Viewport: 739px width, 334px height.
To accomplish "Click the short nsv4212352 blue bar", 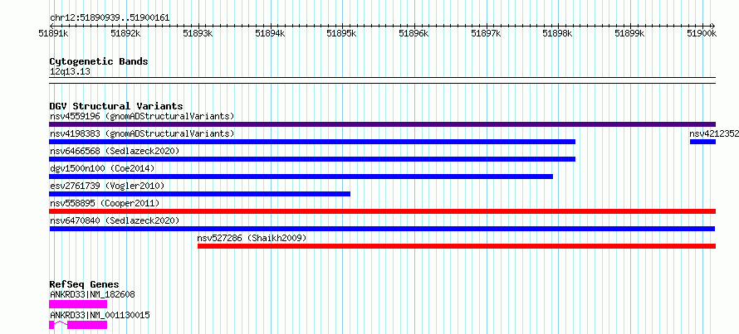I will [x=702, y=142].
